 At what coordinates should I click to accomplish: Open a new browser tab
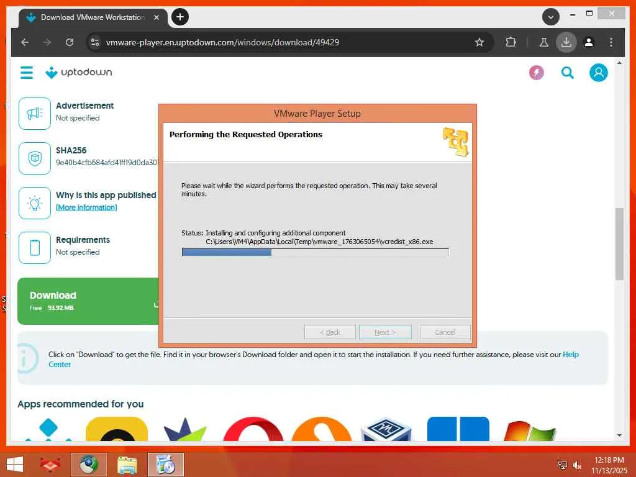point(180,17)
